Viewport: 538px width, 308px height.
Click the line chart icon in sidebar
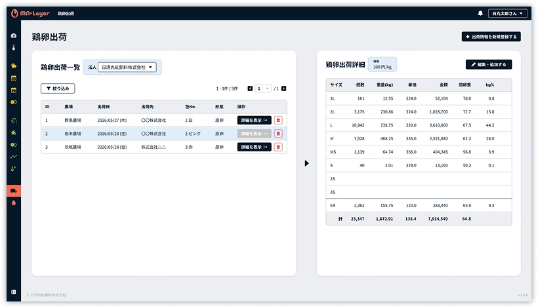[14, 157]
